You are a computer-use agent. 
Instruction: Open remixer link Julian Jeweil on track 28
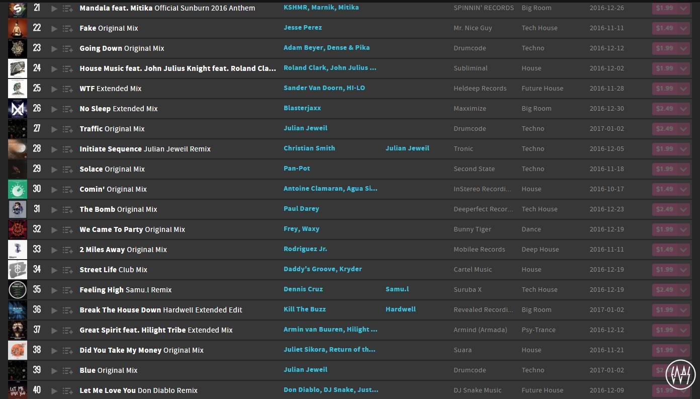click(x=407, y=148)
